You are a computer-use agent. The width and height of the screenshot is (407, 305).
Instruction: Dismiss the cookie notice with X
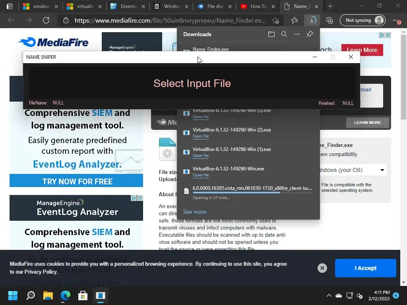[x=322, y=268]
